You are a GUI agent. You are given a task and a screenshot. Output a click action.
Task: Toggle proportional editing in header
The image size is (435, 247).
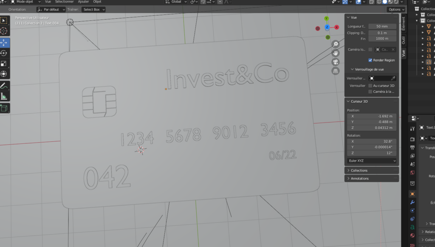(x=220, y=2)
